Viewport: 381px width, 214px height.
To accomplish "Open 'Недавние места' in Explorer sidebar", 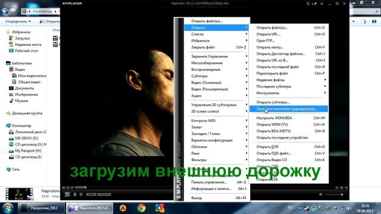I will click(25, 45).
